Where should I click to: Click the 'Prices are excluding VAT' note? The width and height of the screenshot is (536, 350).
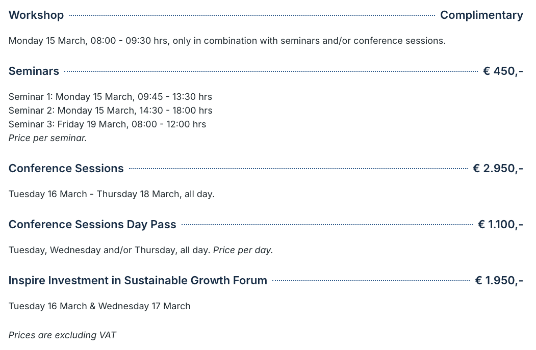pos(62,335)
